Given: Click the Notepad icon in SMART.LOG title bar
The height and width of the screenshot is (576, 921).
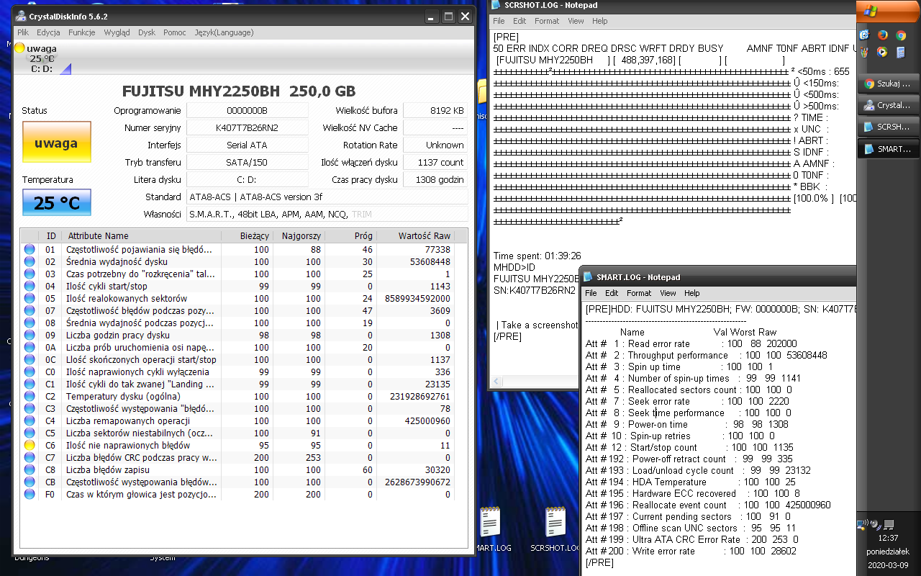Looking at the screenshot, I should tap(589, 277).
